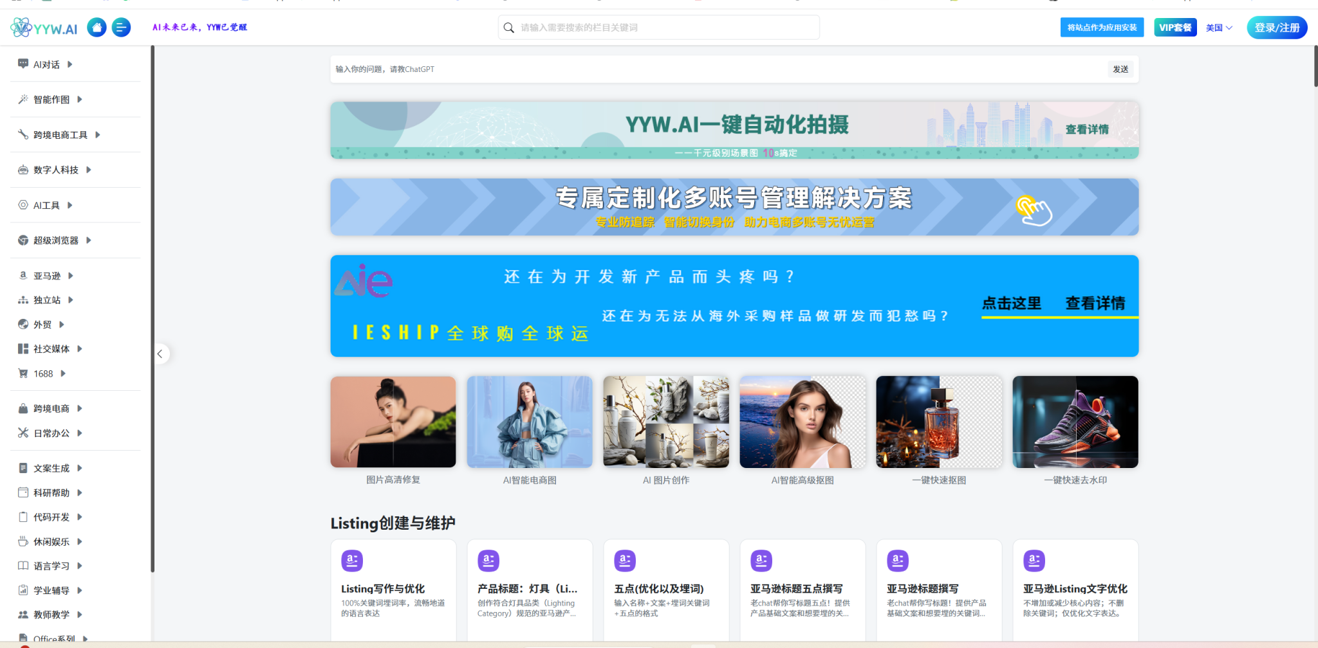Click purple icon on 亚马逊标题五点撰写 card

pos(761,561)
